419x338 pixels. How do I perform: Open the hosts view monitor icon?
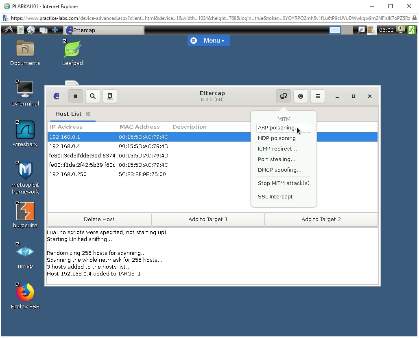(x=109, y=96)
